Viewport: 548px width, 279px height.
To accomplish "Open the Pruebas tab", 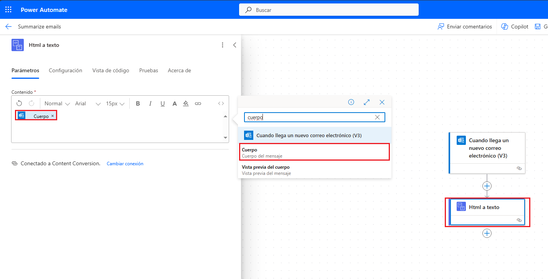I will coord(149,71).
